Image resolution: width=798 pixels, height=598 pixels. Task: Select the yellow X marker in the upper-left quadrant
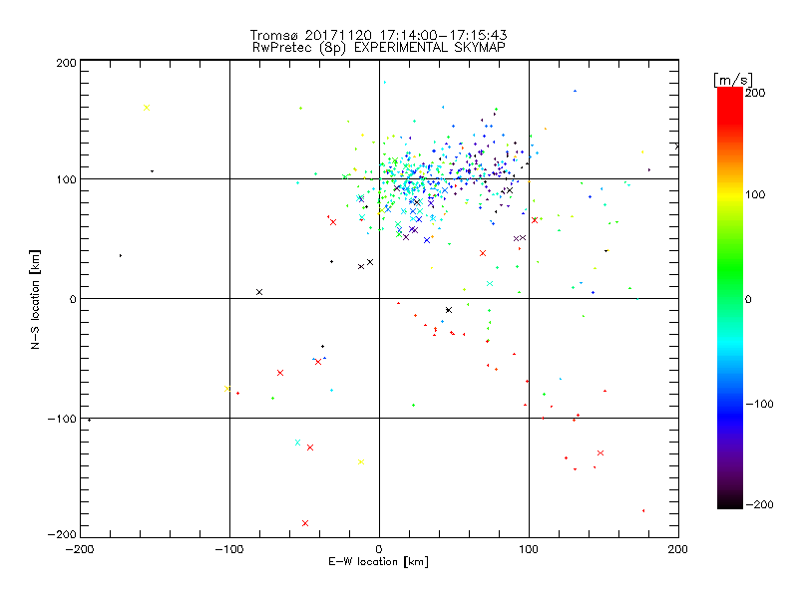tap(147, 108)
